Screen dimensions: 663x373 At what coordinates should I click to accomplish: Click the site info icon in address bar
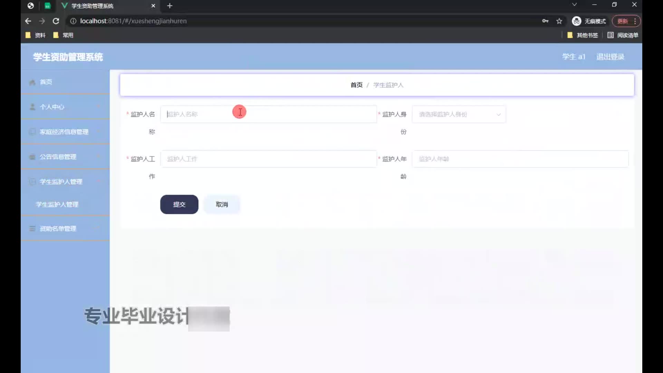click(x=73, y=21)
